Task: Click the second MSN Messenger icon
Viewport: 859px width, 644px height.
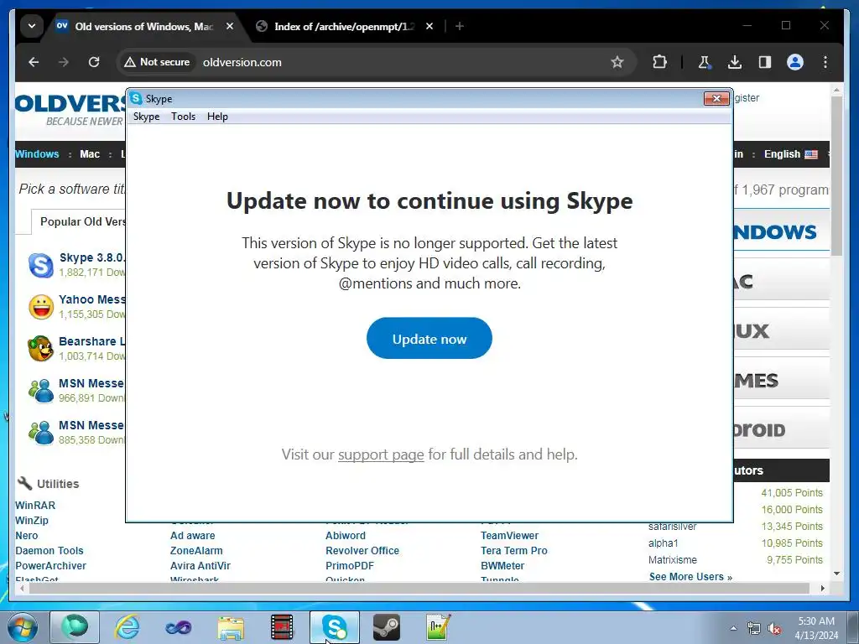Action: pyautogui.click(x=40, y=433)
